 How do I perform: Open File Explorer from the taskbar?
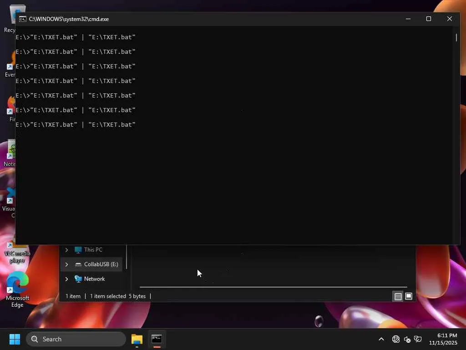137,339
